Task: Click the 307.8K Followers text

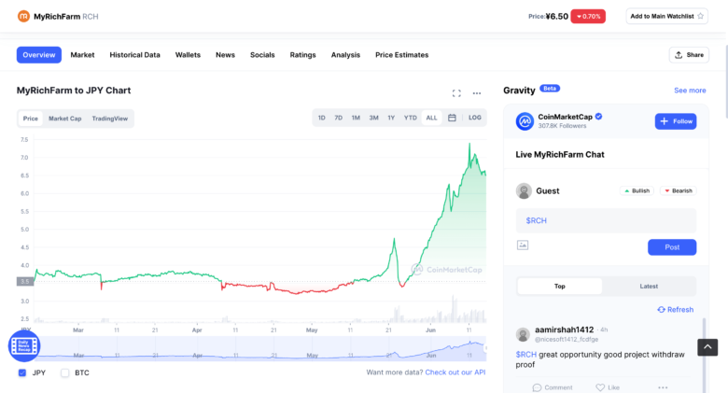Action: tap(562, 126)
